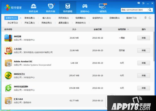This screenshot has width=156, height=111.
Task: Click the 汇讯 5.0.0 package icon
Action: [8, 101]
